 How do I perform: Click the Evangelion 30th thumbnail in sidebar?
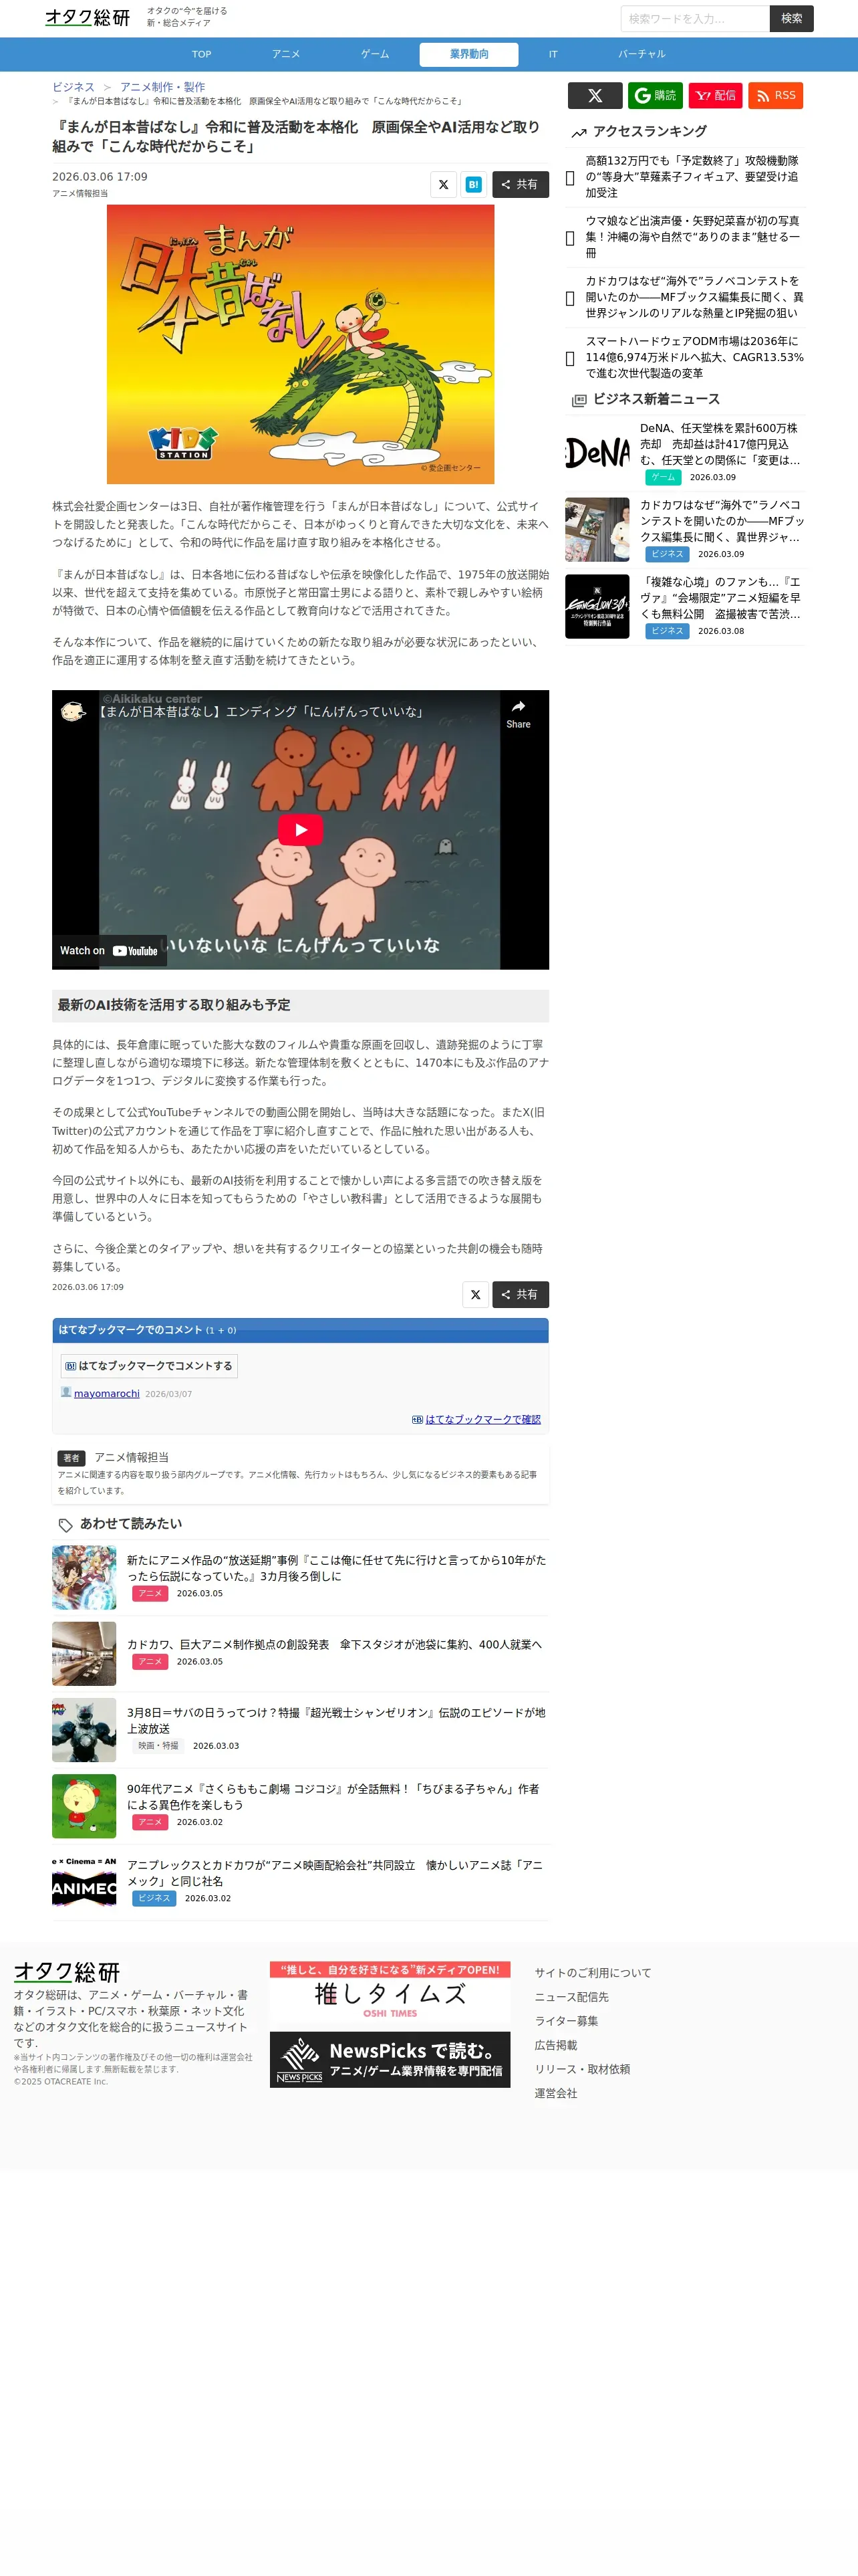tap(597, 606)
